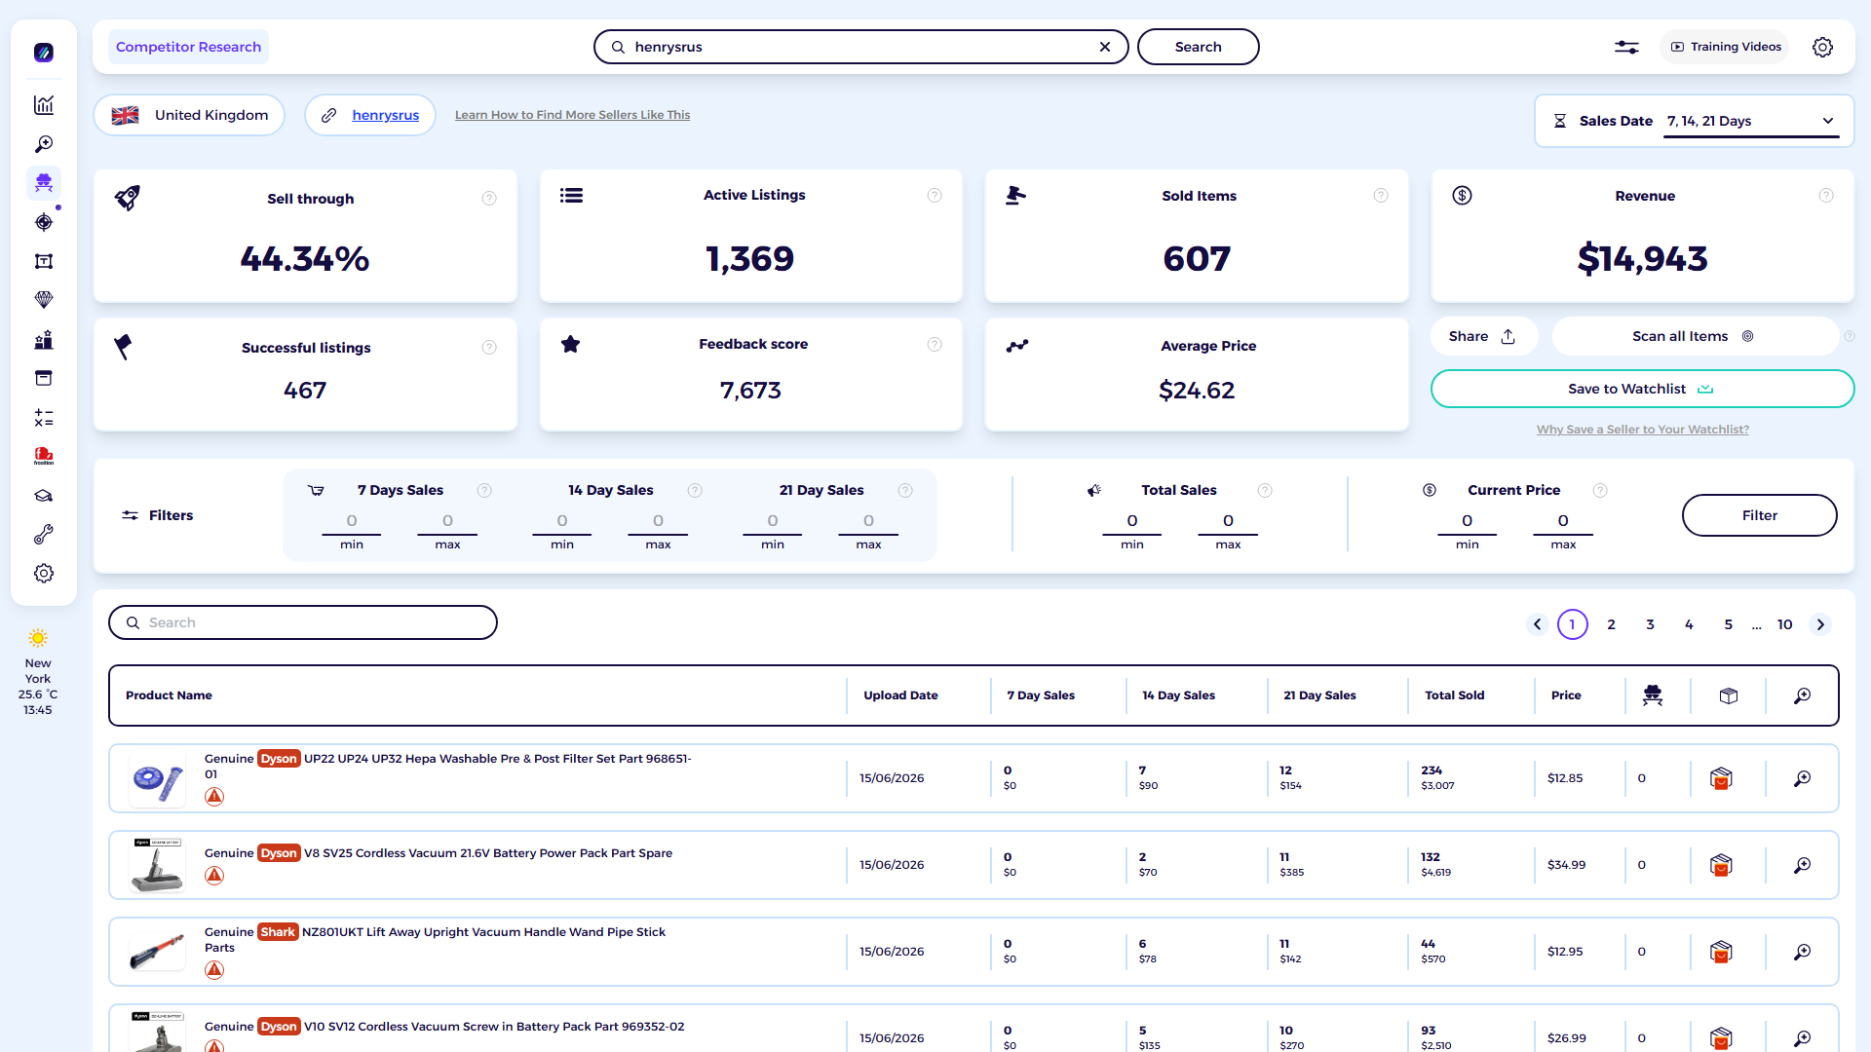The image size is (1871, 1052).
Task: Click the package icon in V8 SV25 battery row
Action: pyautogui.click(x=1721, y=865)
